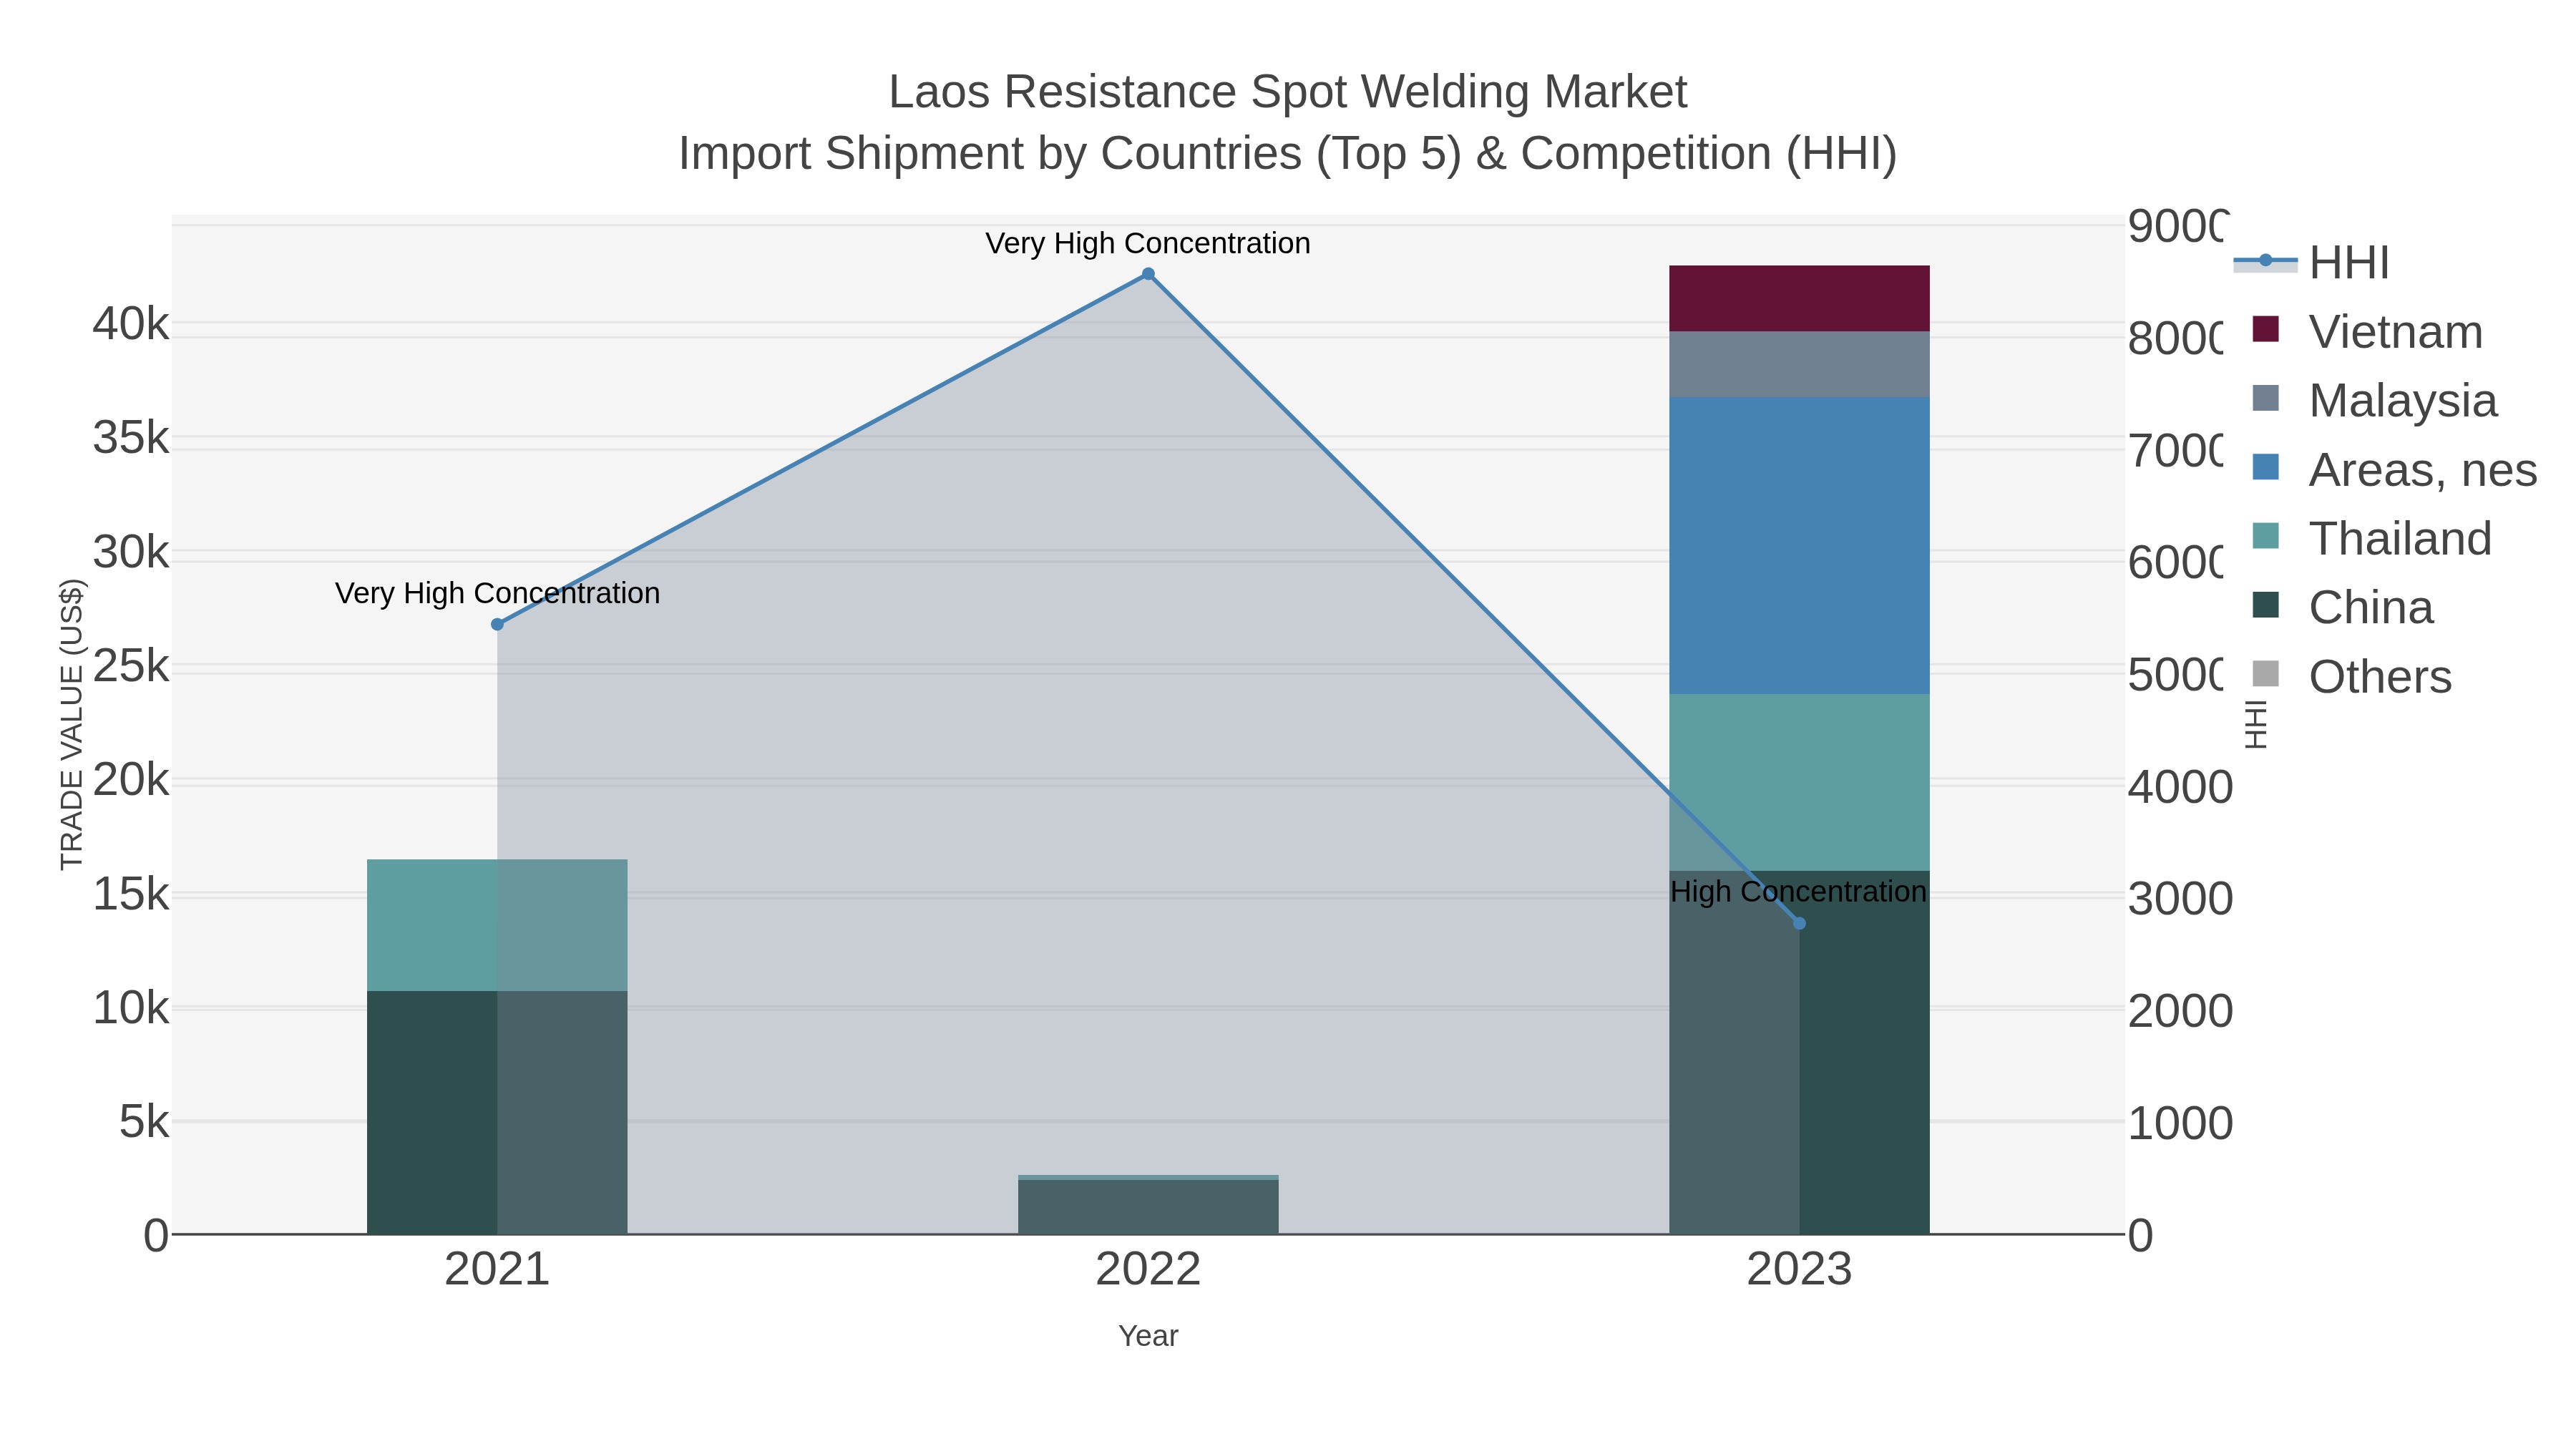Click the Malaysia gray-blue legend swatch
The image size is (2576, 1449).
pyautogui.click(x=2265, y=398)
